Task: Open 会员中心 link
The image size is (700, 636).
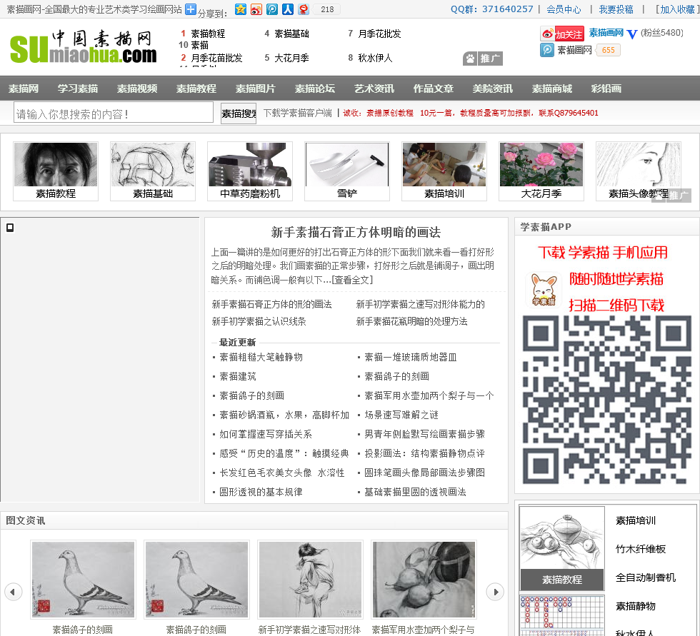Action: [564, 9]
